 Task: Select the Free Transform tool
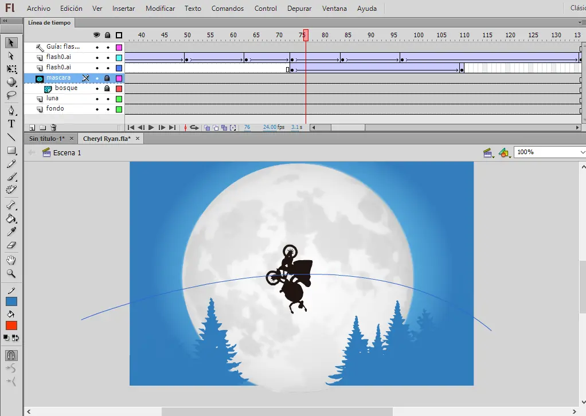click(11, 69)
